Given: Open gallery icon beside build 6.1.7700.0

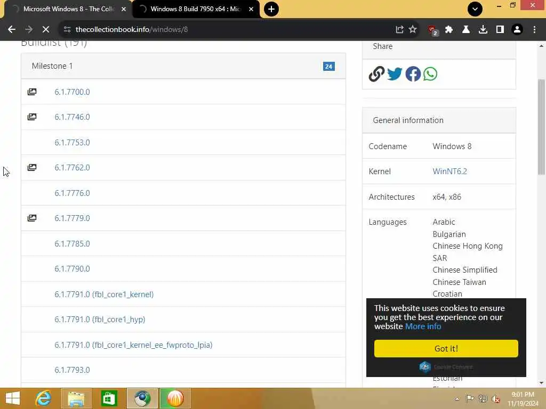Looking at the screenshot, I should pos(32,92).
